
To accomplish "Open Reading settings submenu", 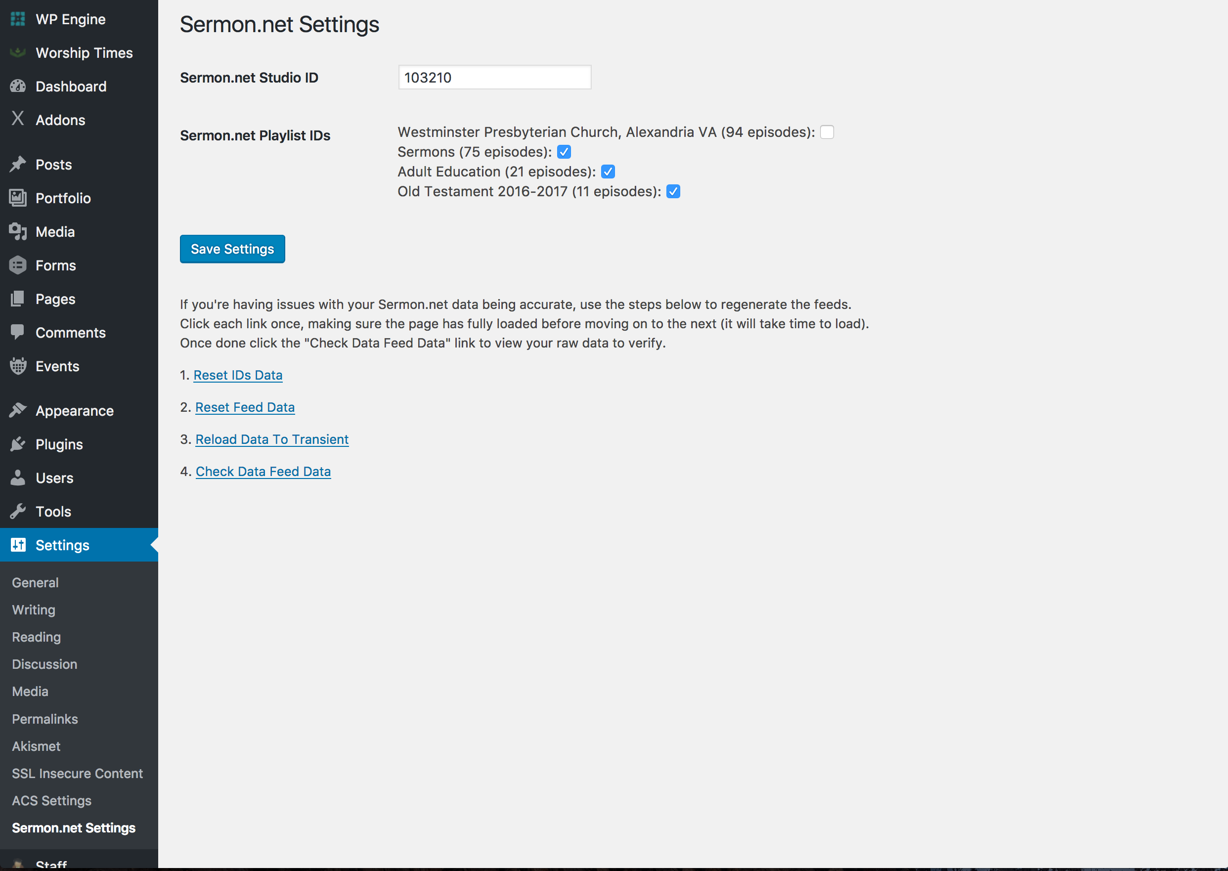I will click(37, 637).
